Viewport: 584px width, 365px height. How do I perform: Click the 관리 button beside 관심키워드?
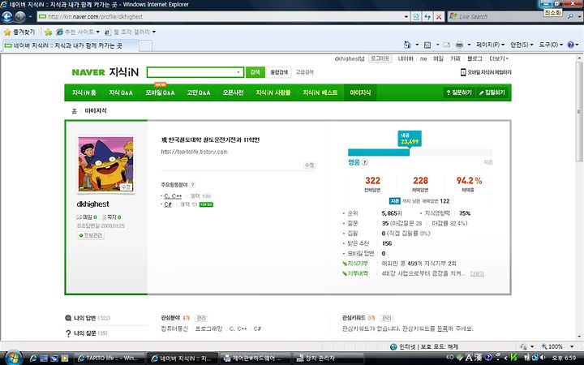pyautogui.click(x=386, y=318)
